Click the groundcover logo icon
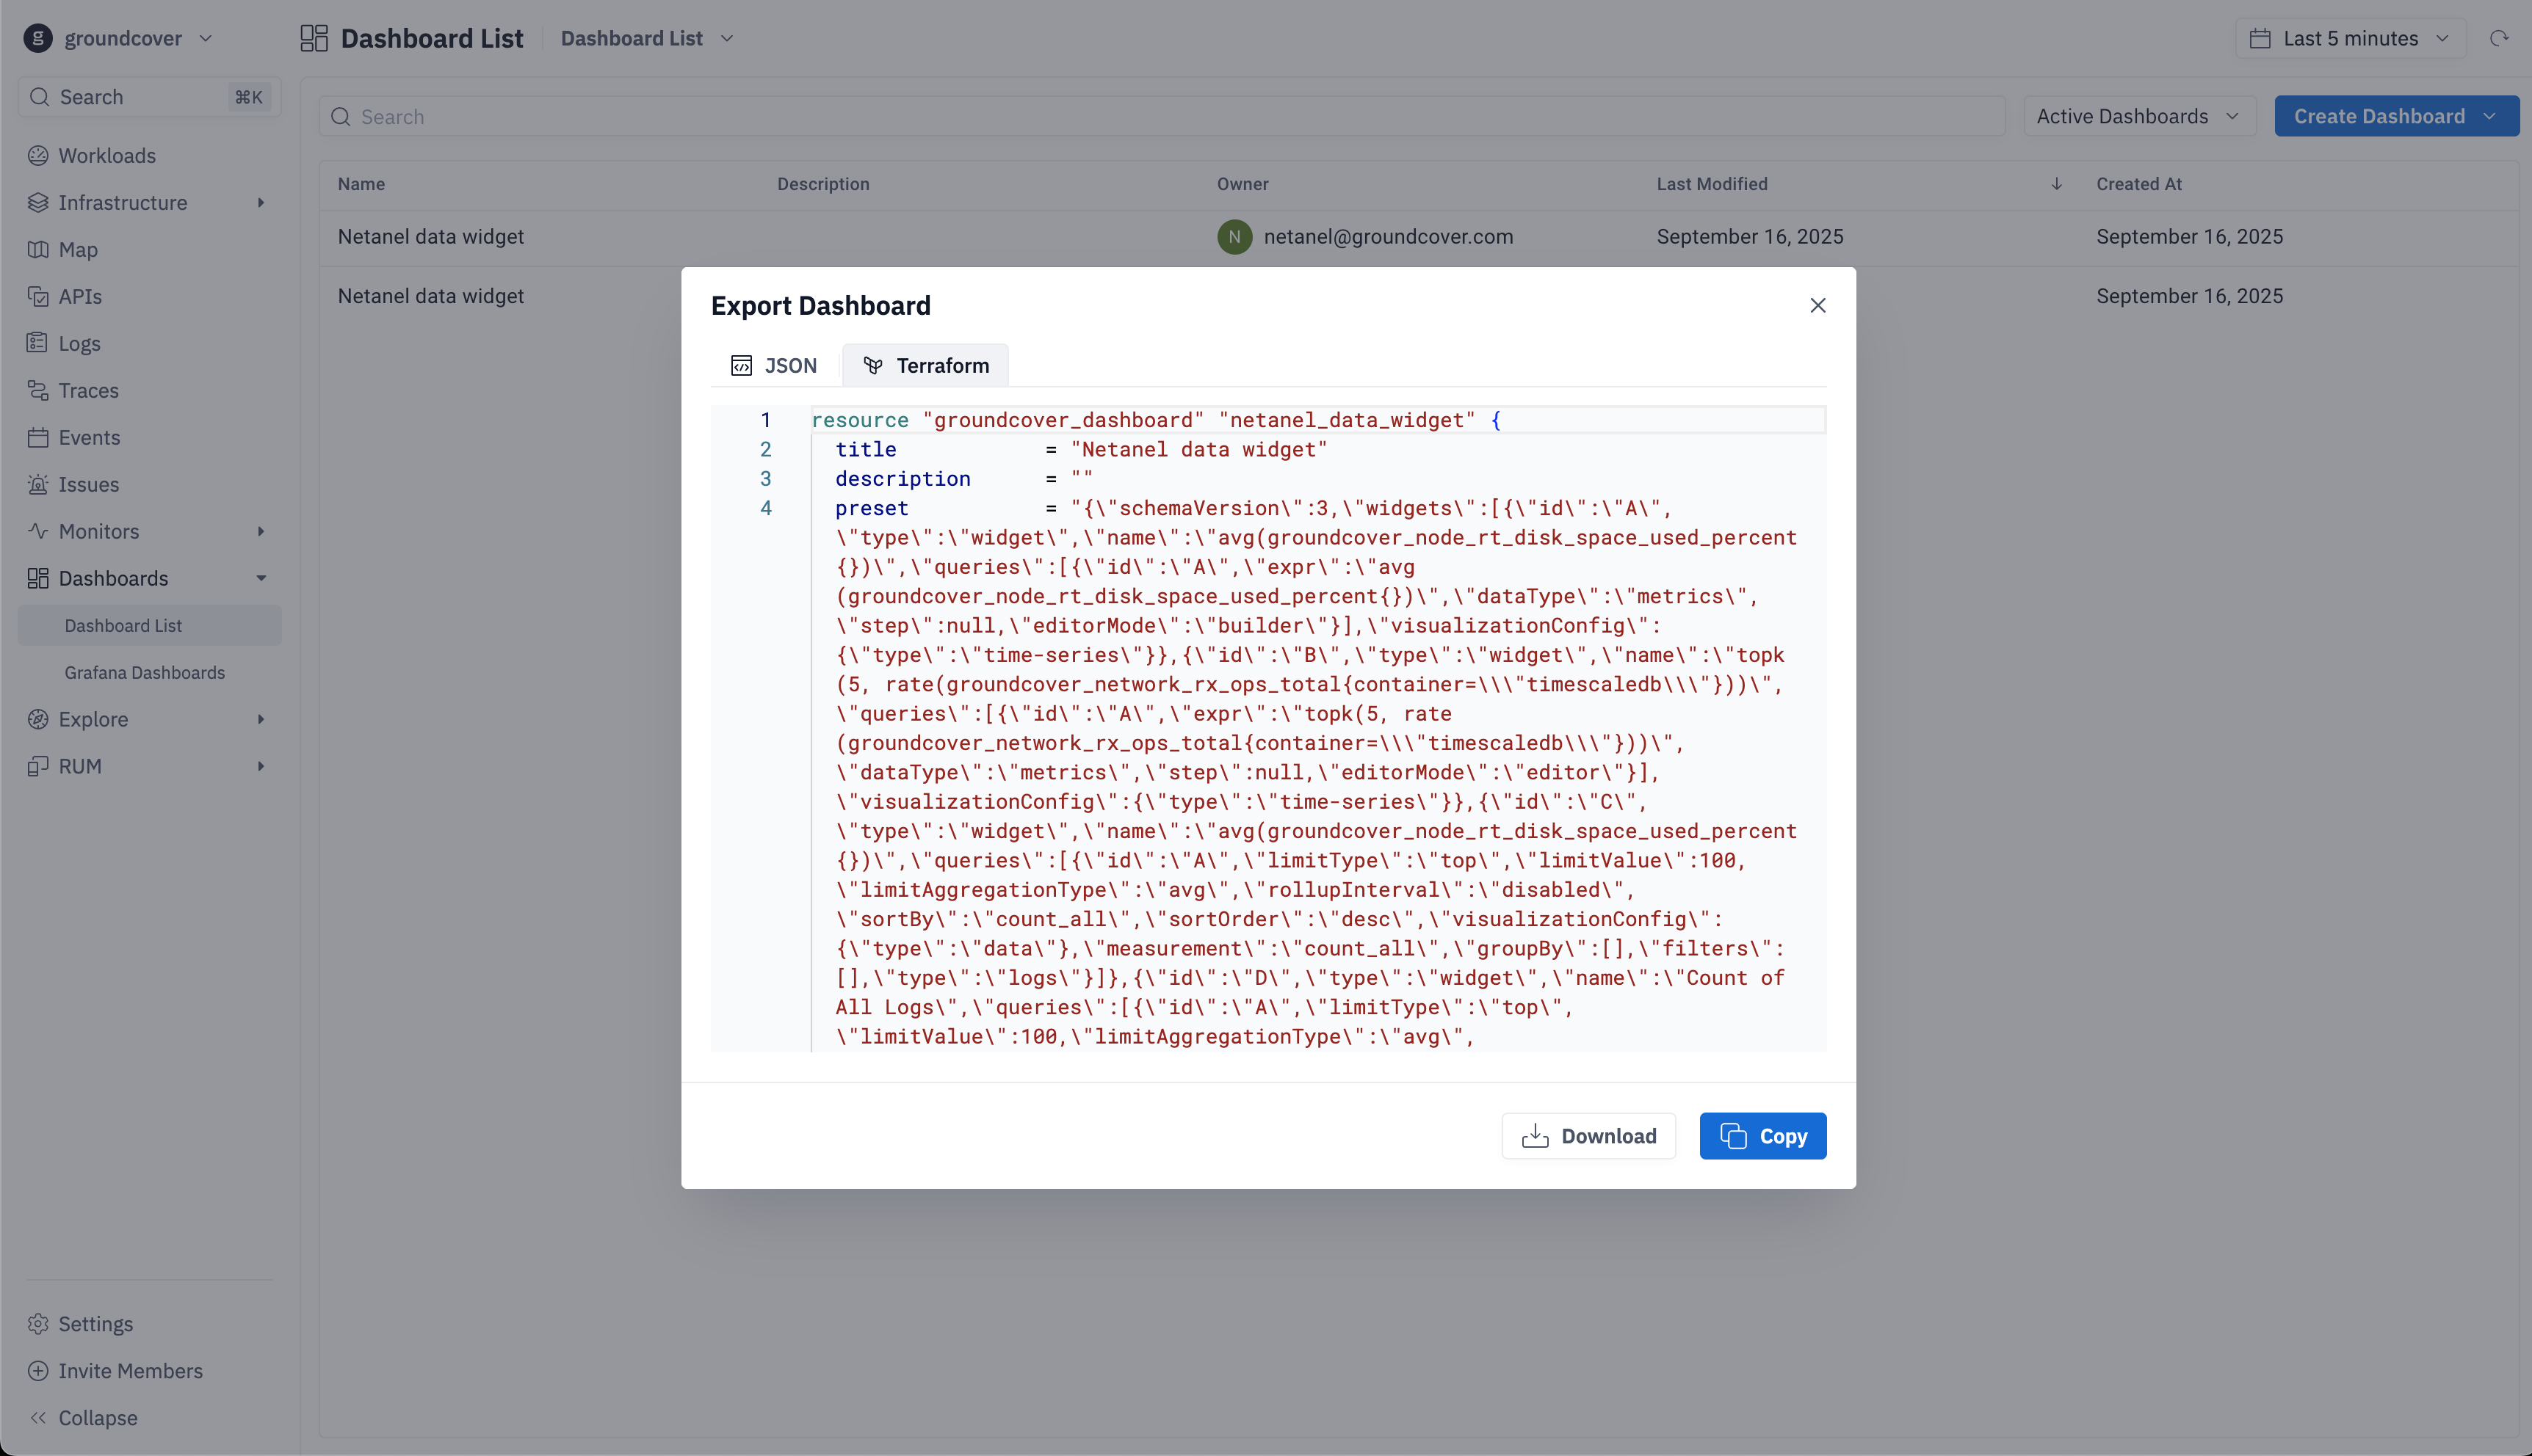2532x1456 pixels. coord(38,39)
